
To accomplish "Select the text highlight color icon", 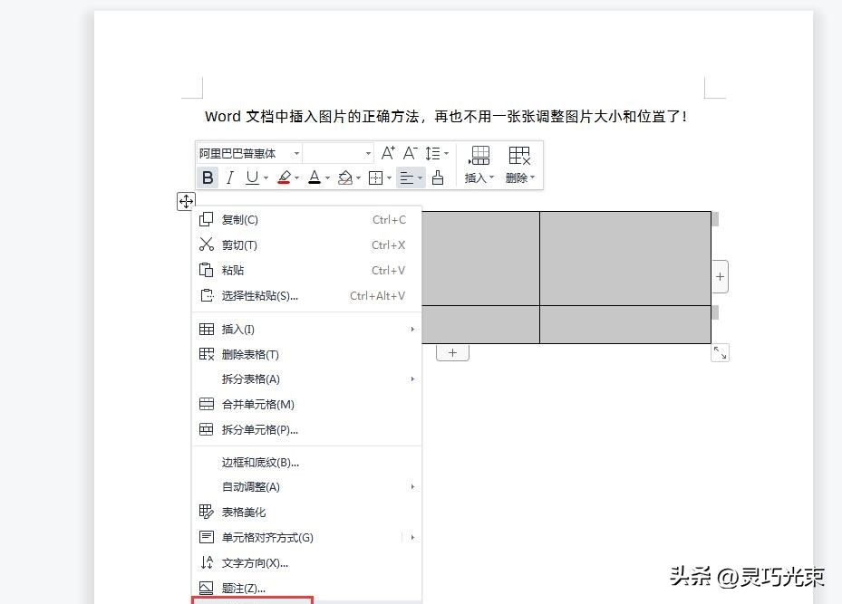I will pyautogui.click(x=284, y=177).
